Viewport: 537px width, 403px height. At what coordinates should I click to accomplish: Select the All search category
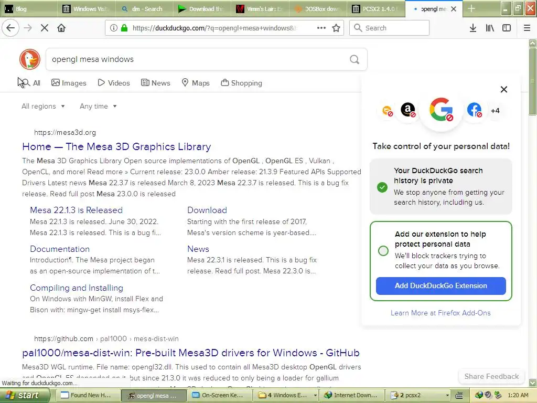(31, 83)
